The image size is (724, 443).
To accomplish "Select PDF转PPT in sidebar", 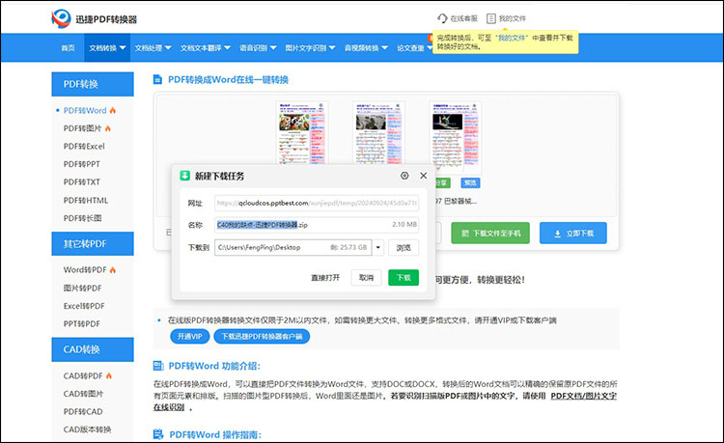I will tap(82, 164).
